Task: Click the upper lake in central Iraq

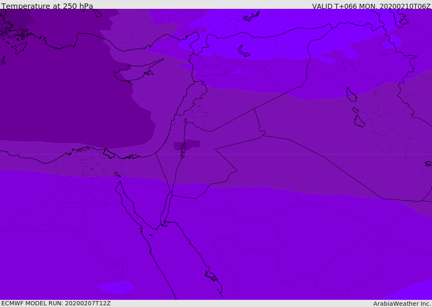Action: pyautogui.click(x=351, y=95)
